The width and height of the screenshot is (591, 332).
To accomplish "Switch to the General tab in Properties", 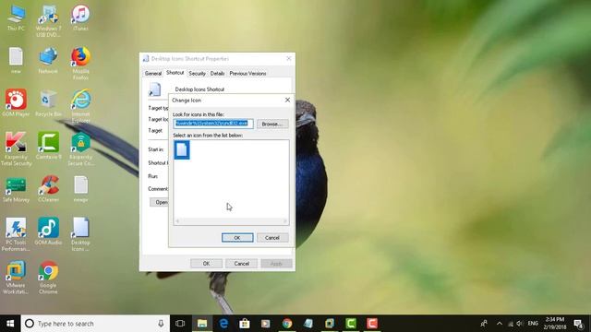I will 153,74.
